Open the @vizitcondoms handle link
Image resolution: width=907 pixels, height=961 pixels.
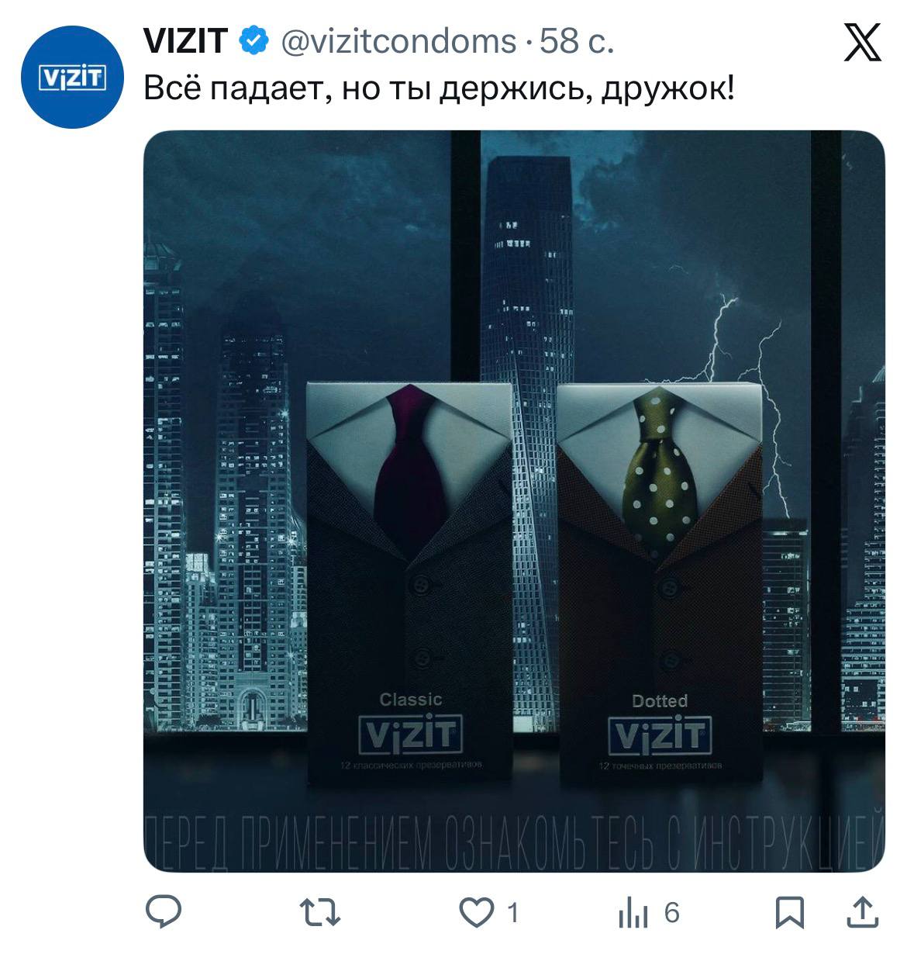(x=398, y=41)
